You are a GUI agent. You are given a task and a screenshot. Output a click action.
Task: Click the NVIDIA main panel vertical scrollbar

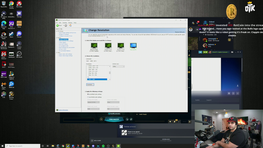point(187,60)
